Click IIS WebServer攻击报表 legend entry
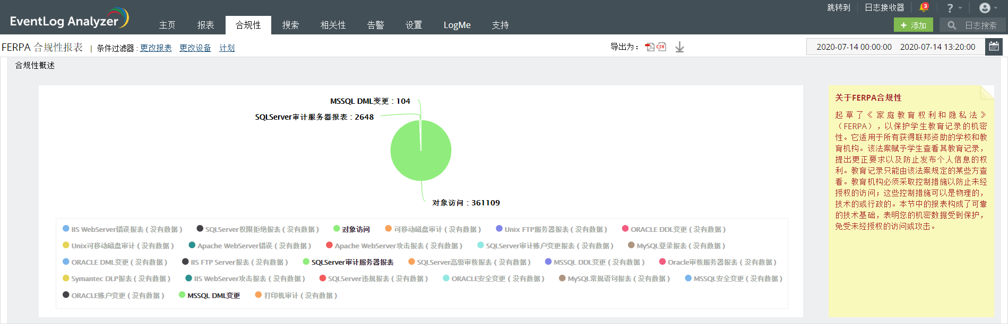The width and height of the screenshot is (1008, 324). [x=245, y=278]
